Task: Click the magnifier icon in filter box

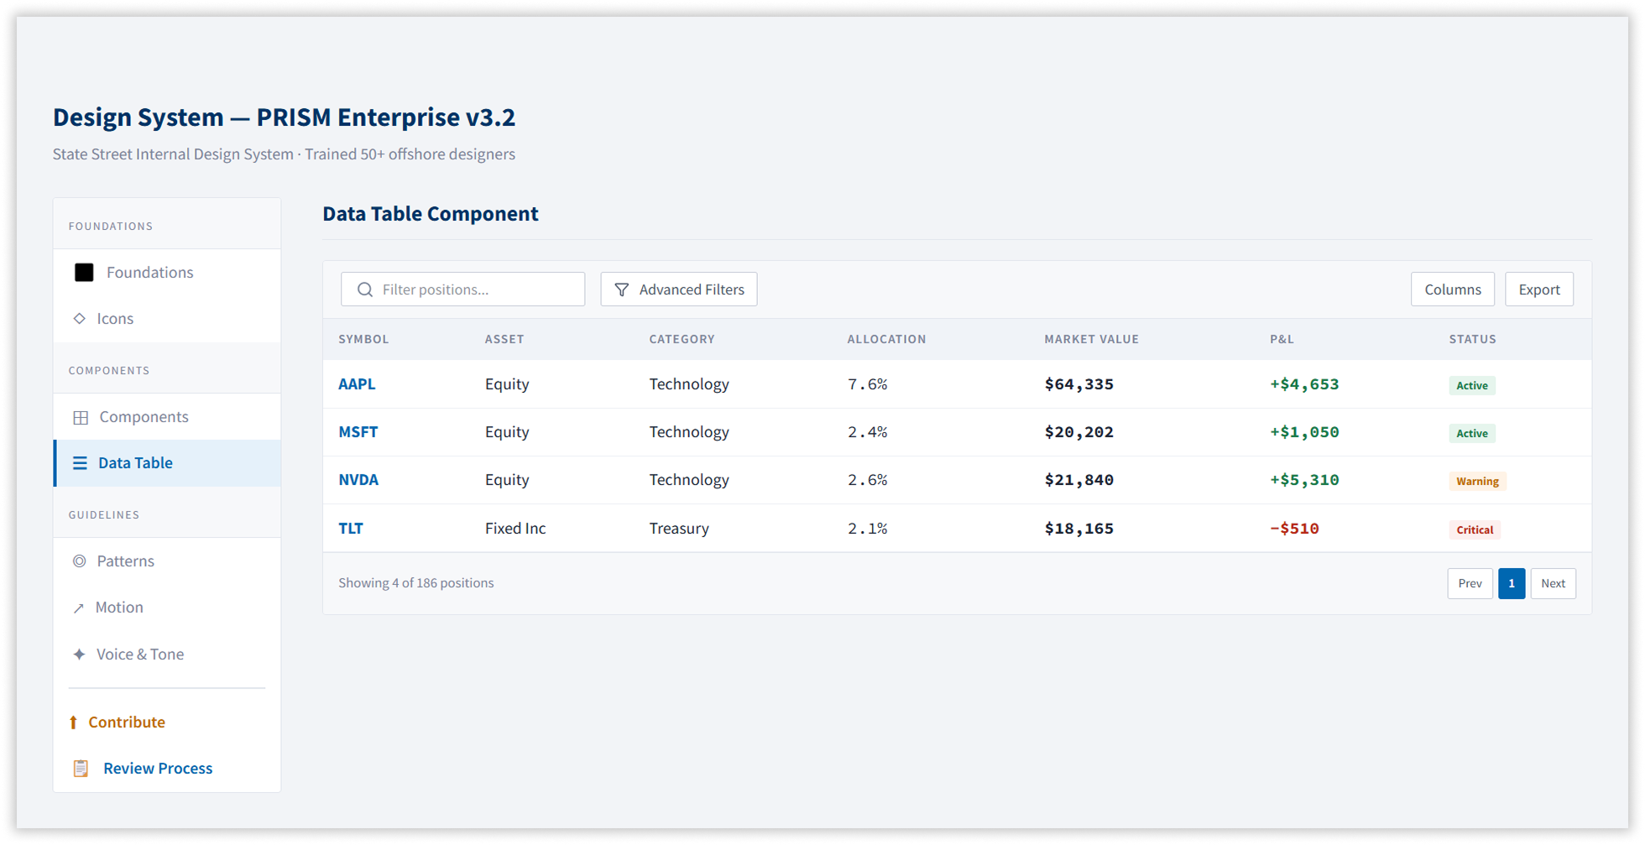Action: (x=365, y=289)
